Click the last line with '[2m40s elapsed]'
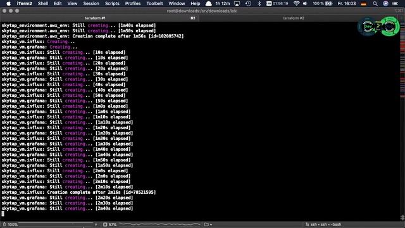 pyautogui.click(x=67, y=208)
